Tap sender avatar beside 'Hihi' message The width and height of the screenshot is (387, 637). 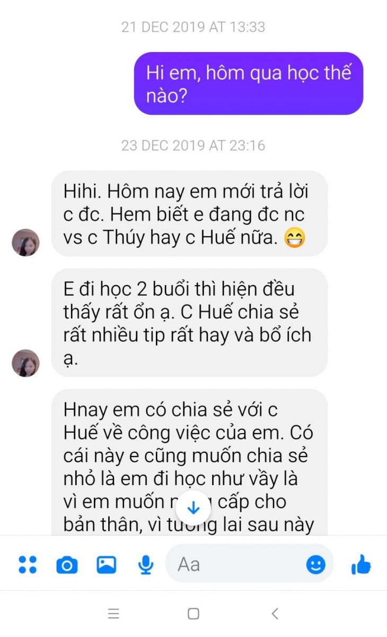[x=25, y=243]
